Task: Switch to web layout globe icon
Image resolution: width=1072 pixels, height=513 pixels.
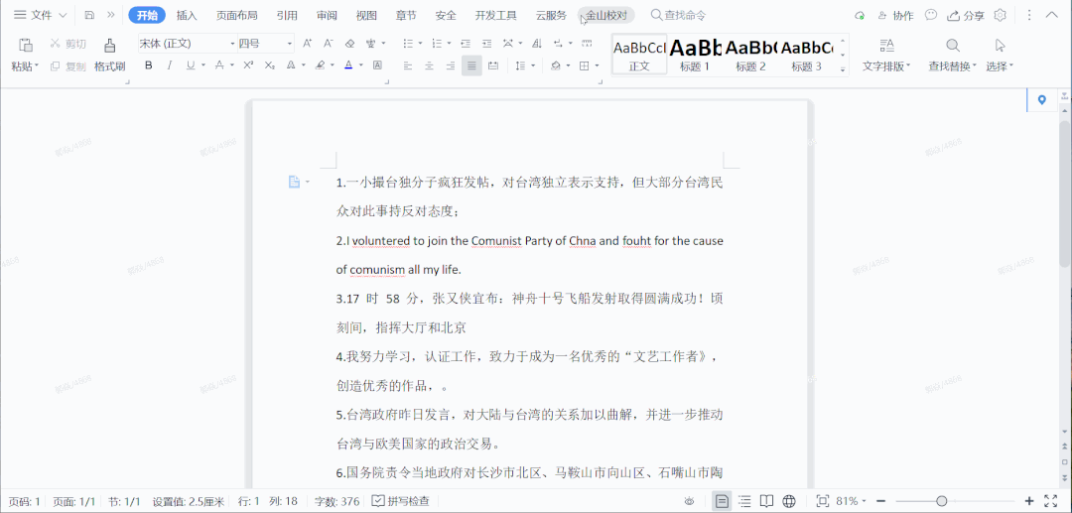Action: [789, 501]
